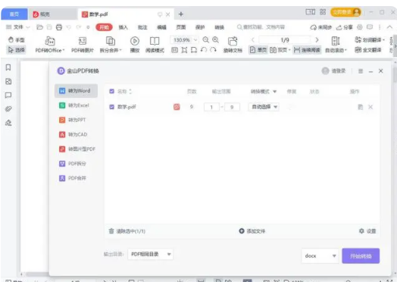Click the start page field showing 1

click(x=211, y=107)
